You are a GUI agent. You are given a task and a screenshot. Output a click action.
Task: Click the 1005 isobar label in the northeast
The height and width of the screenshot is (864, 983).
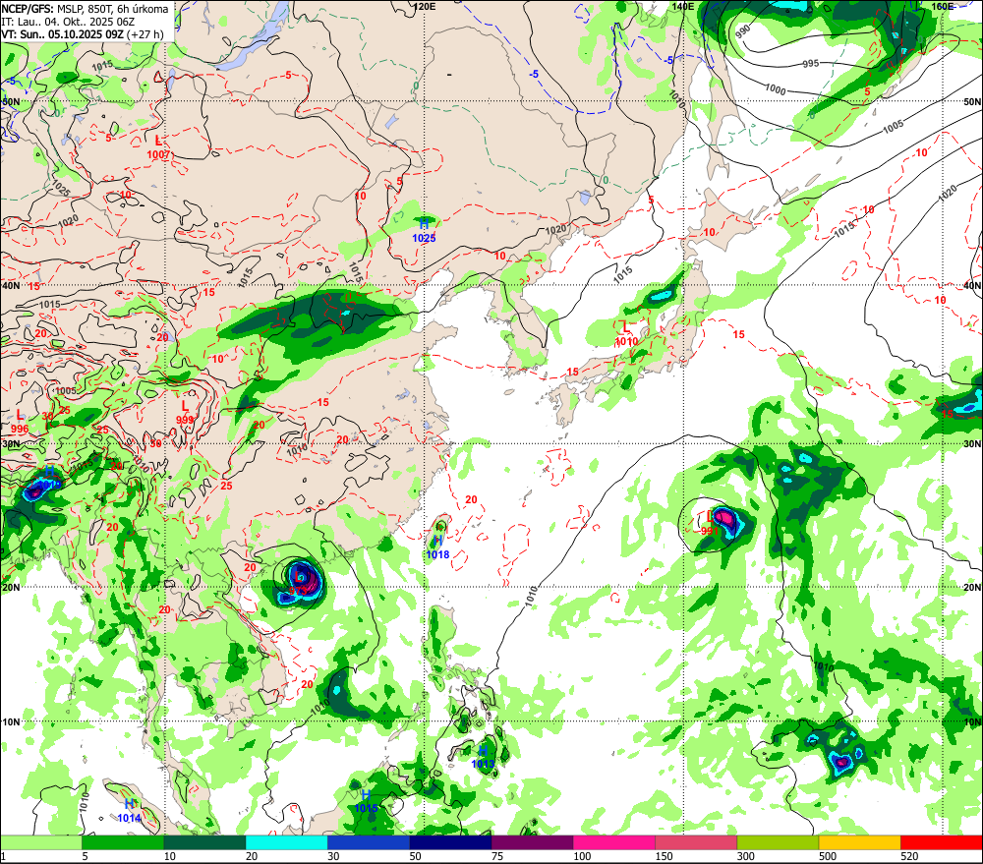pos(894,126)
